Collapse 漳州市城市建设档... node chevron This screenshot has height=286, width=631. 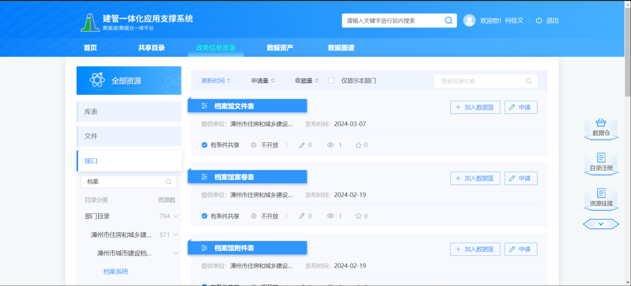(x=176, y=253)
